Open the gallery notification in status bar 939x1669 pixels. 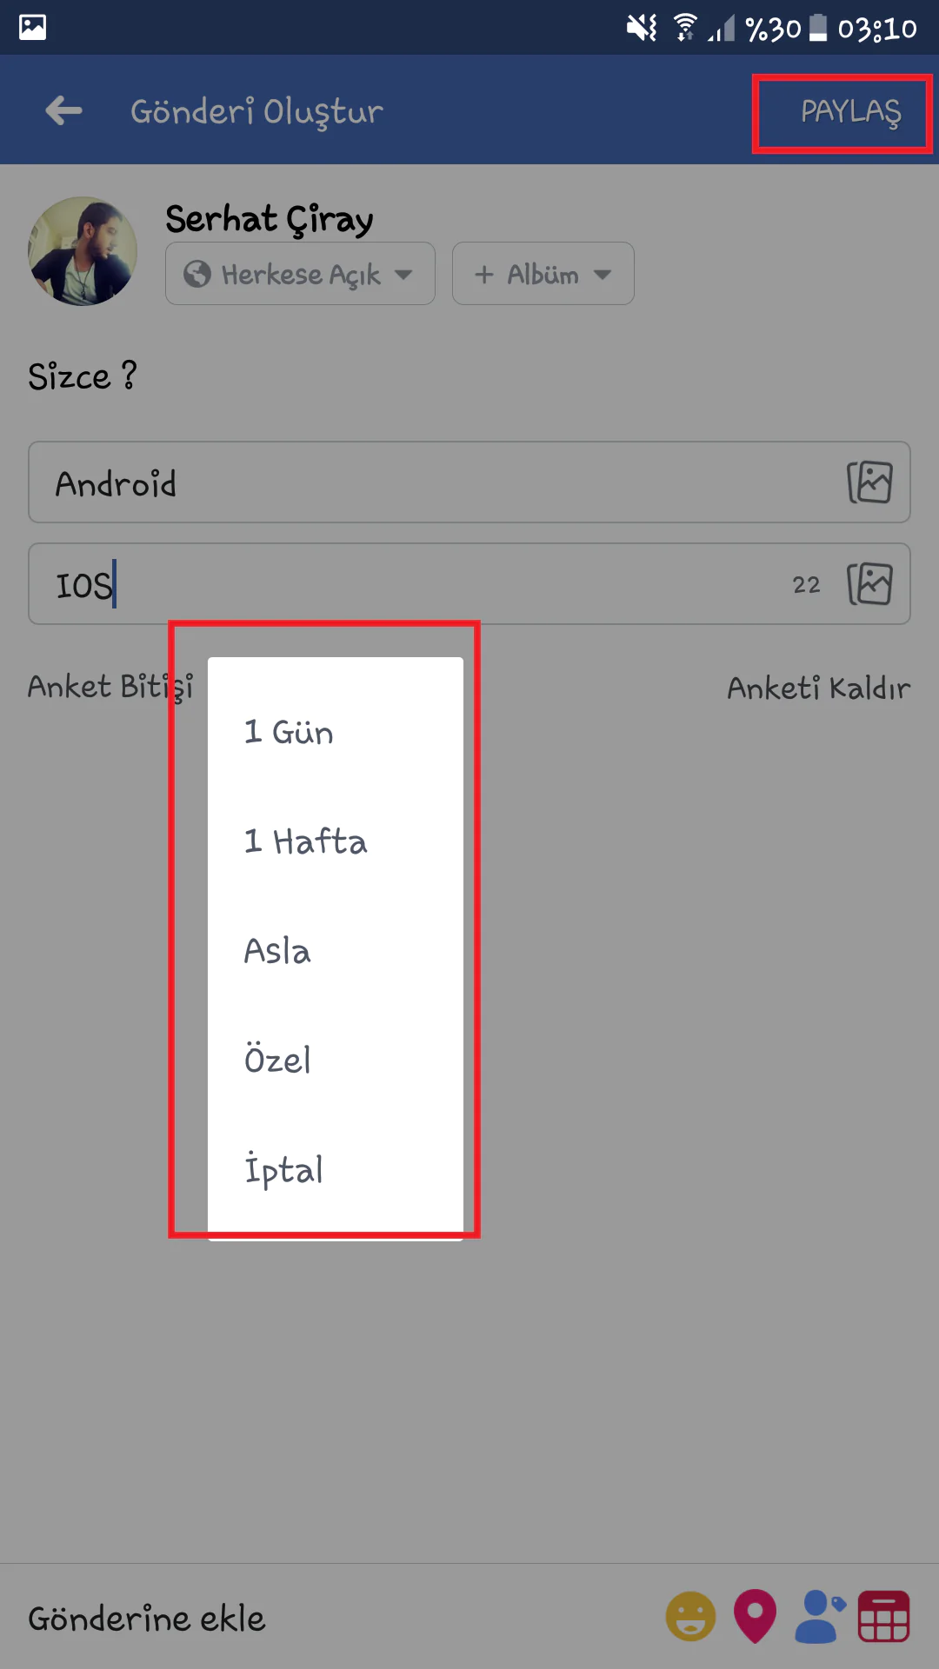coord(33,28)
